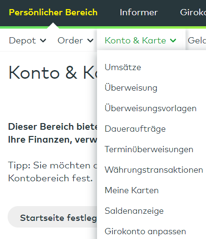Choose Überweisung in the menu
The image size is (206, 239).
click(131, 88)
